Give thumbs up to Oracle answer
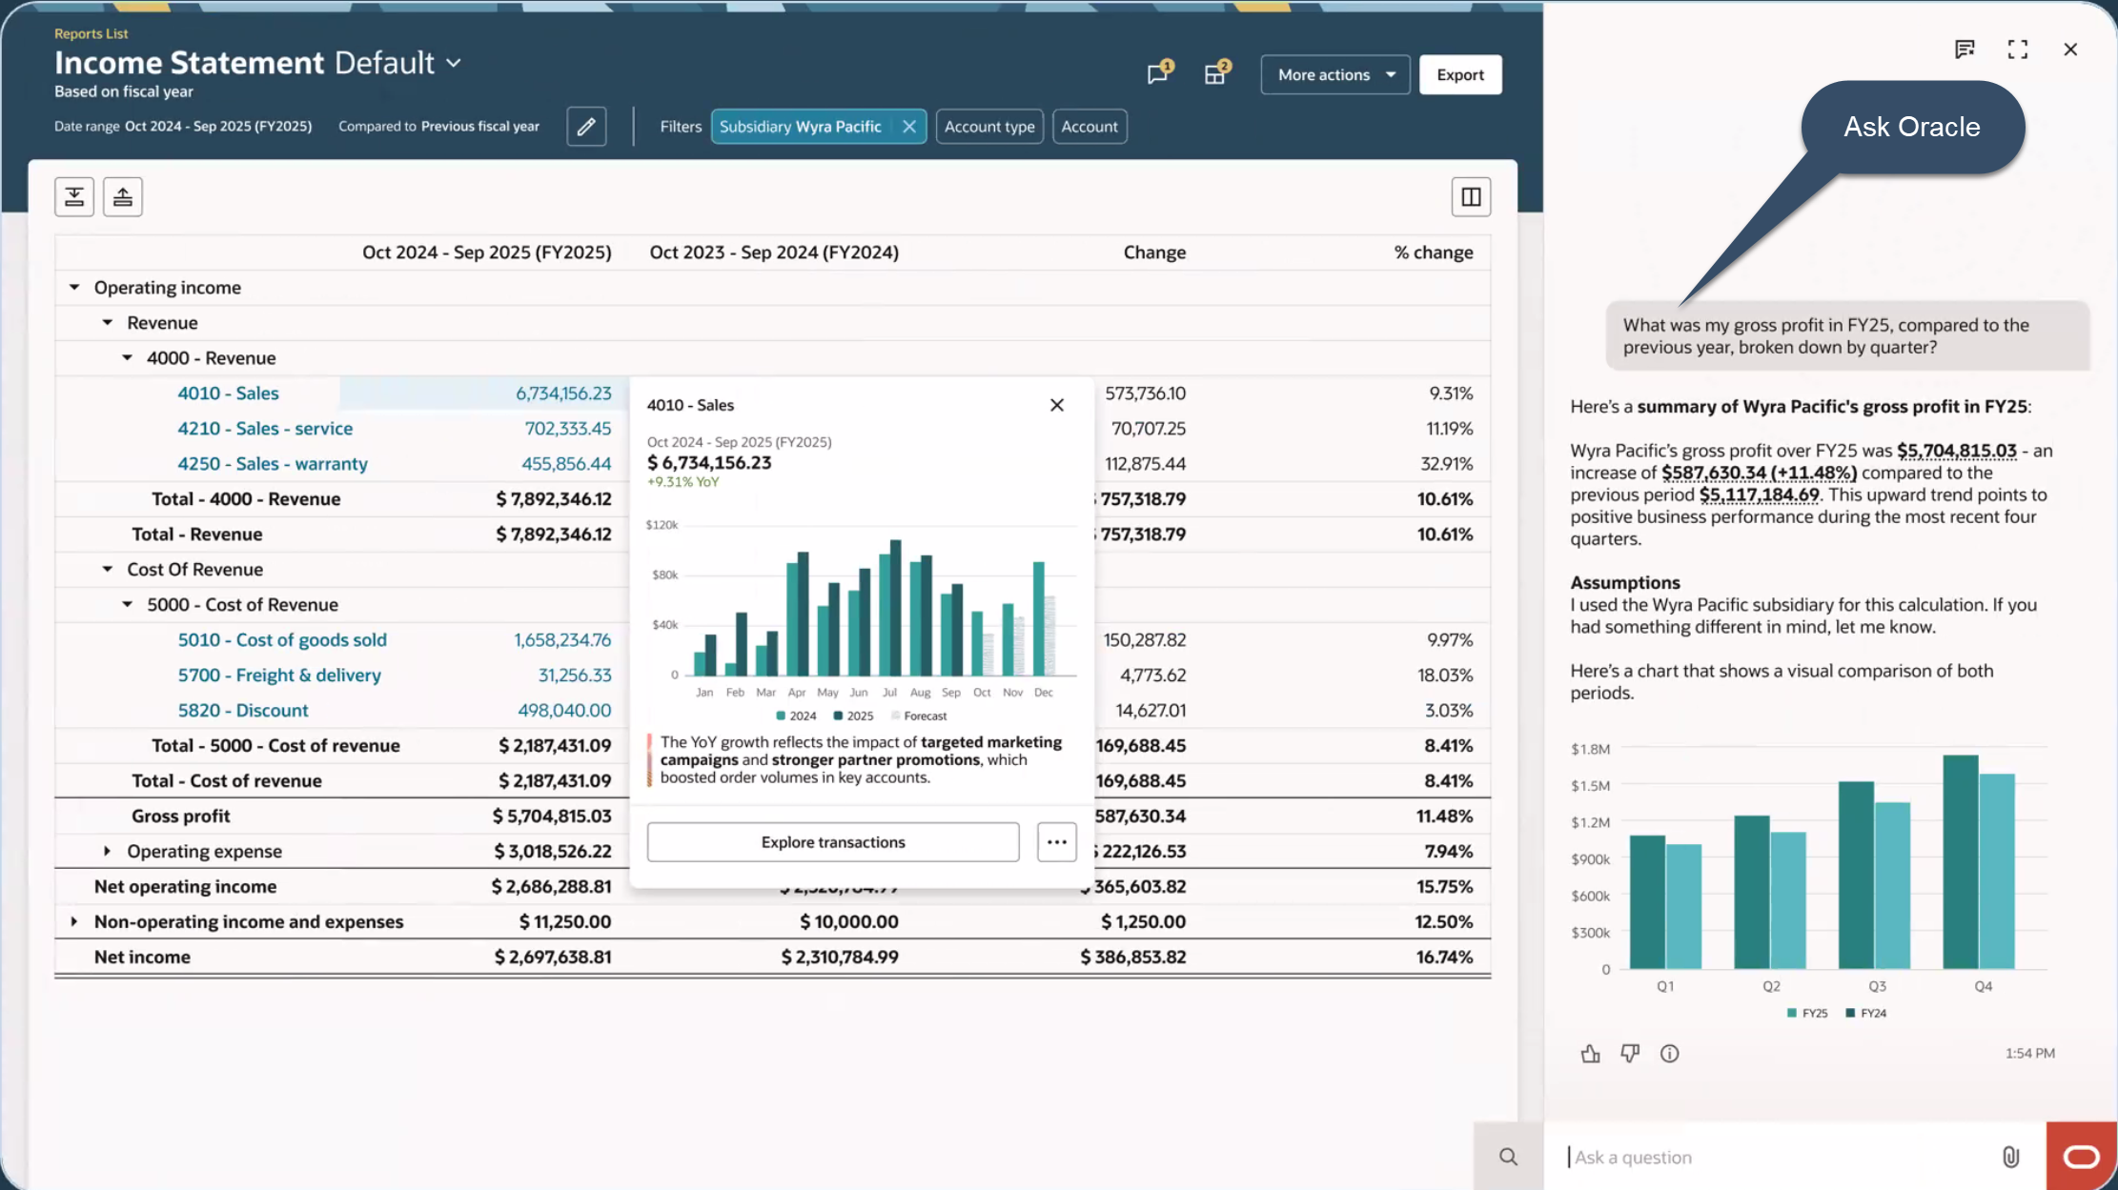2118x1190 pixels. coord(1590,1054)
